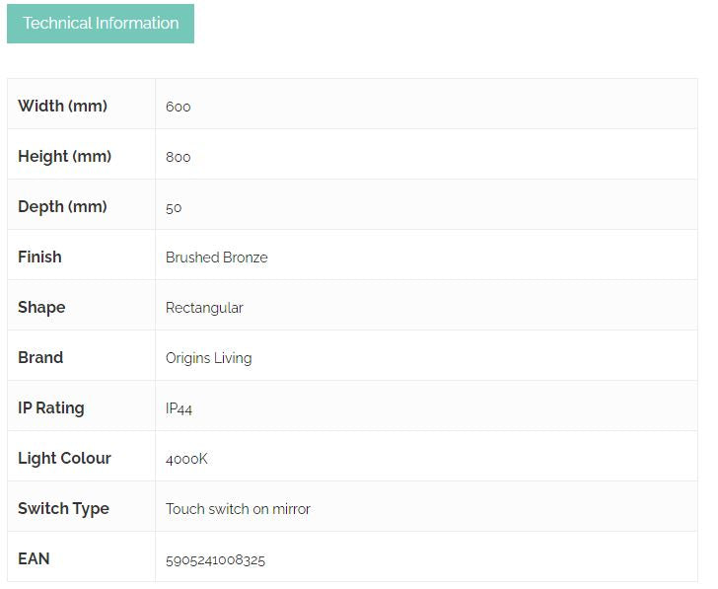Click the Width (mm) row label
Image resolution: width=718 pixels, height=589 pixels.
tap(62, 106)
